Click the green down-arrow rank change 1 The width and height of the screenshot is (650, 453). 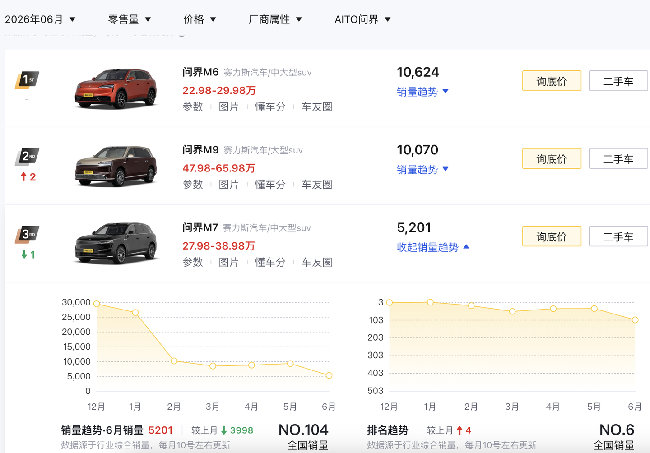point(28,254)
